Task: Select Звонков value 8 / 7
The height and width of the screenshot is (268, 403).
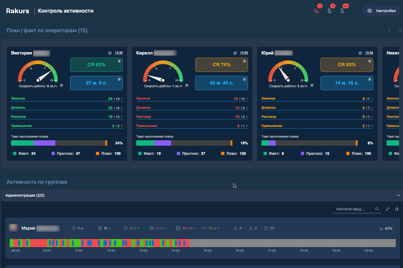Action: point(368,99)
